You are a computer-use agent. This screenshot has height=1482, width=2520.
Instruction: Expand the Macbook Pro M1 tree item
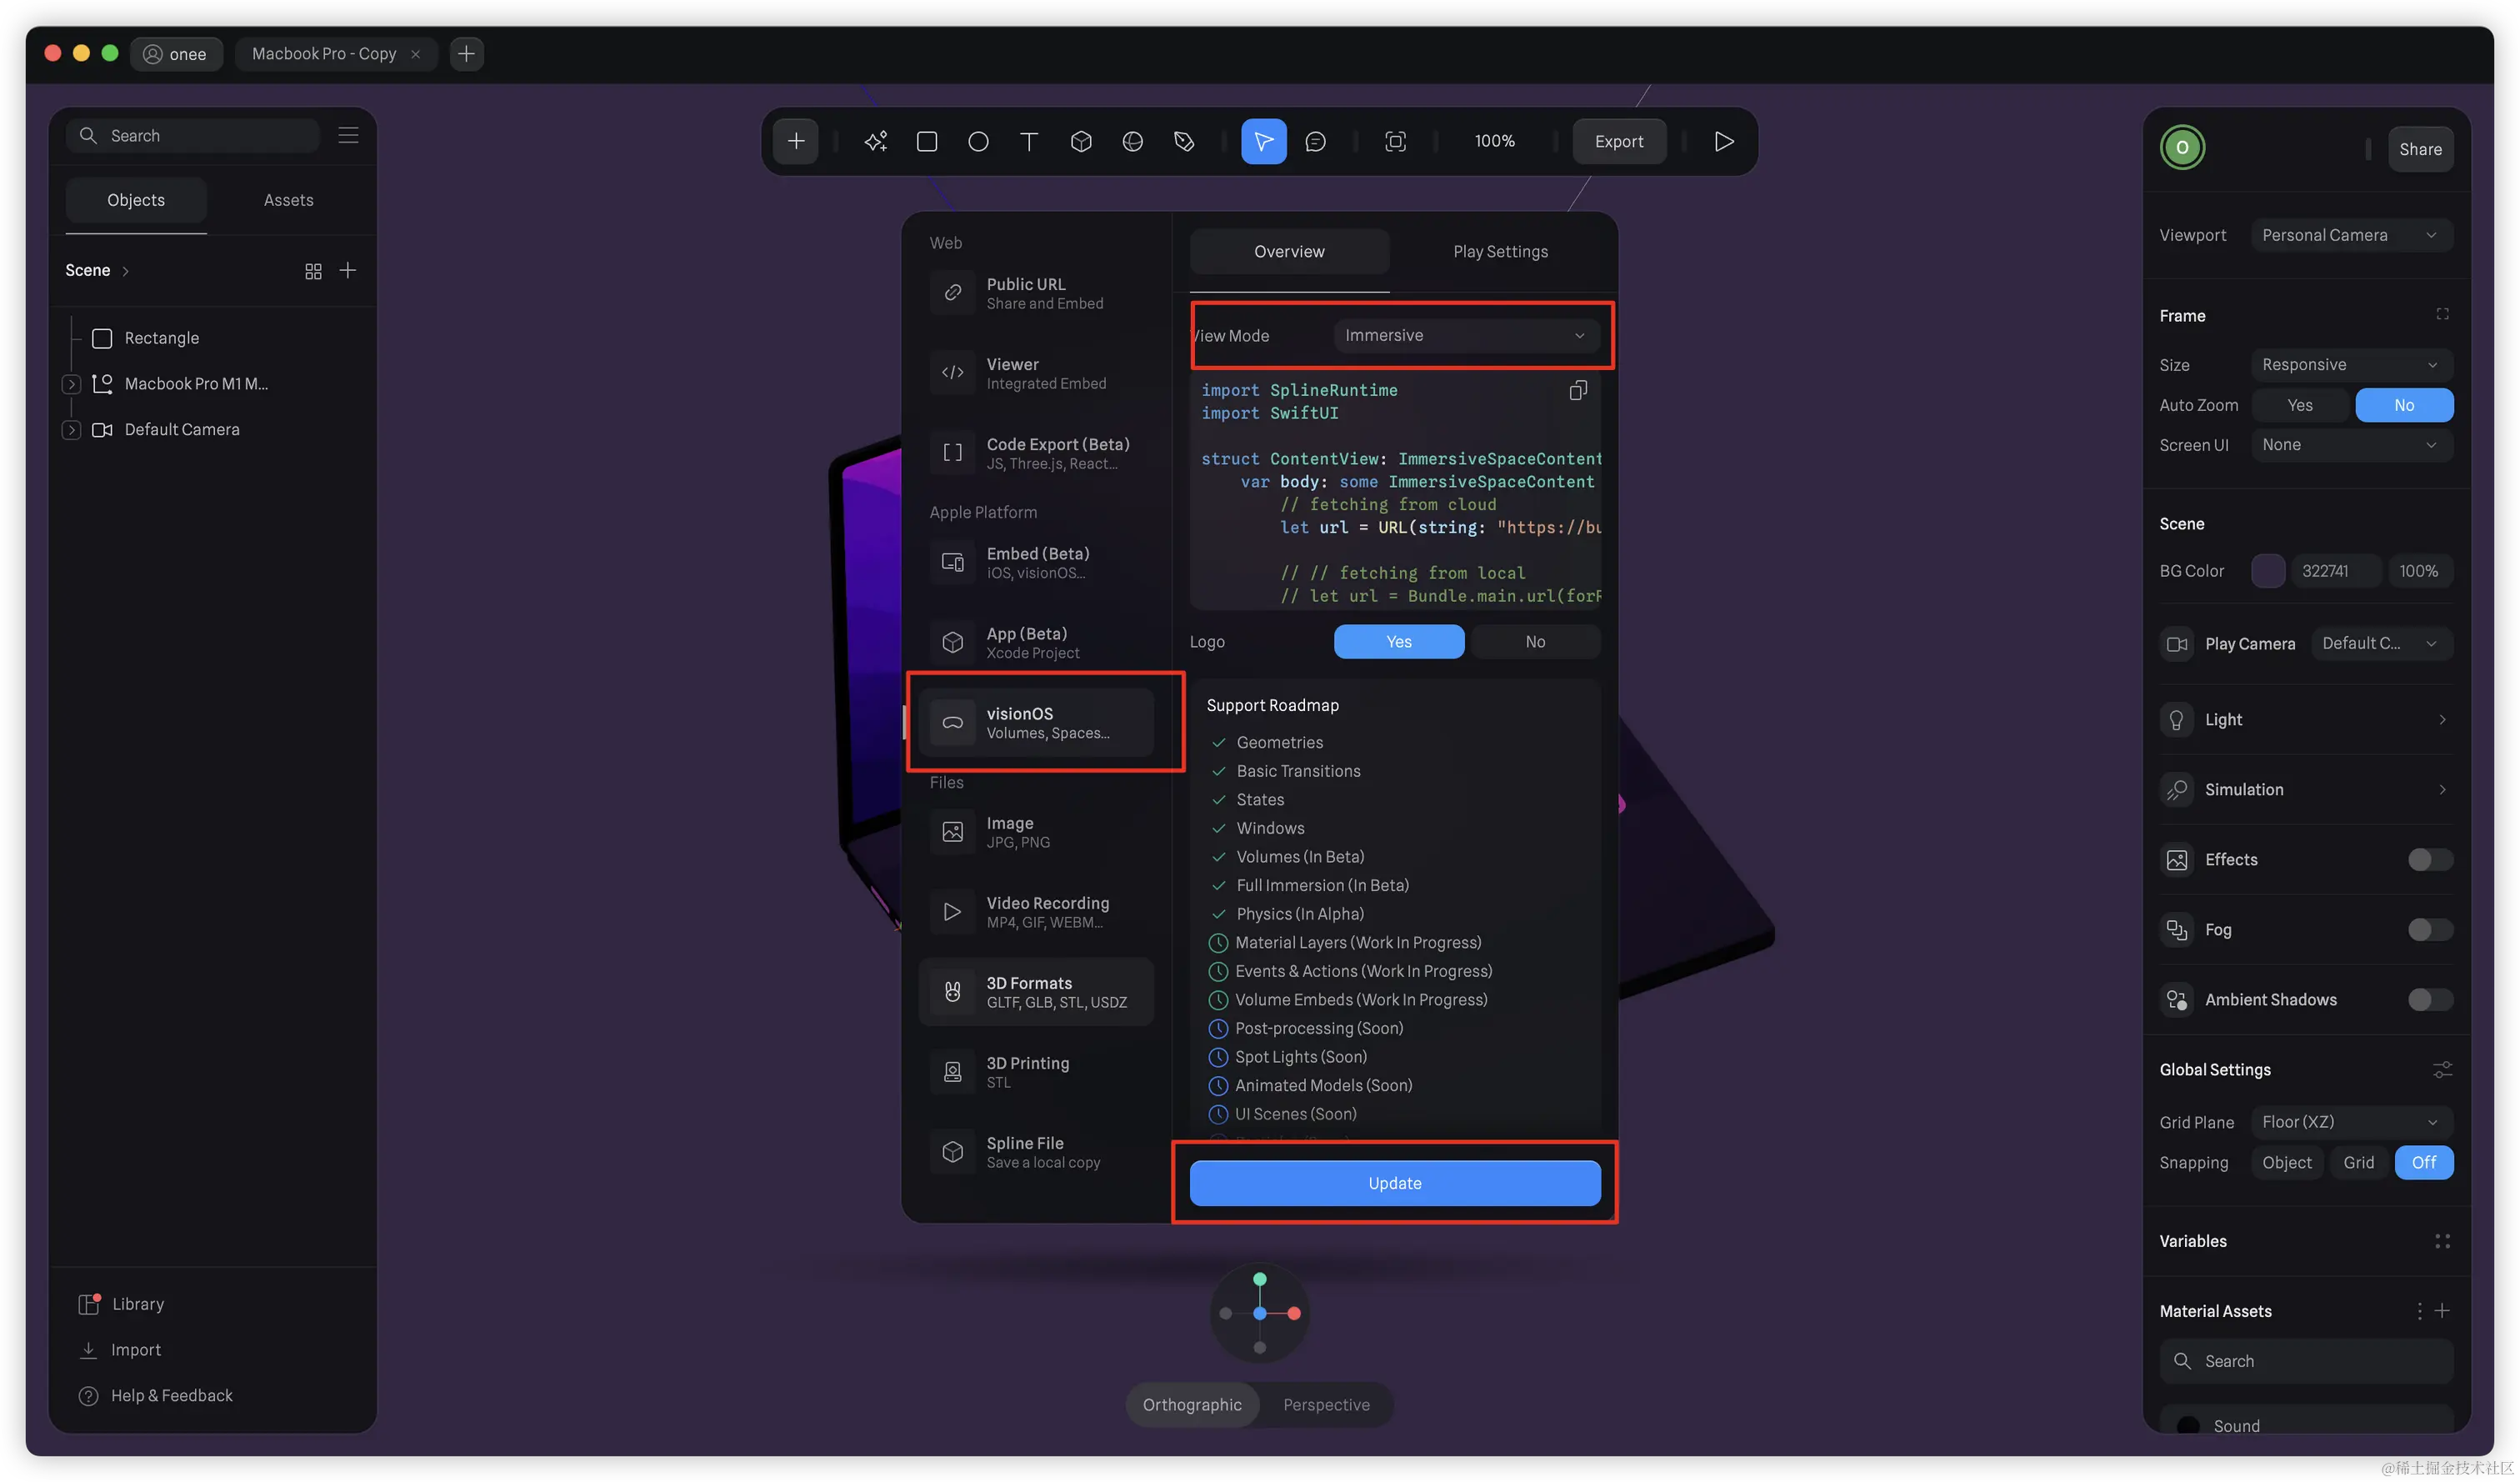[71, 384]
